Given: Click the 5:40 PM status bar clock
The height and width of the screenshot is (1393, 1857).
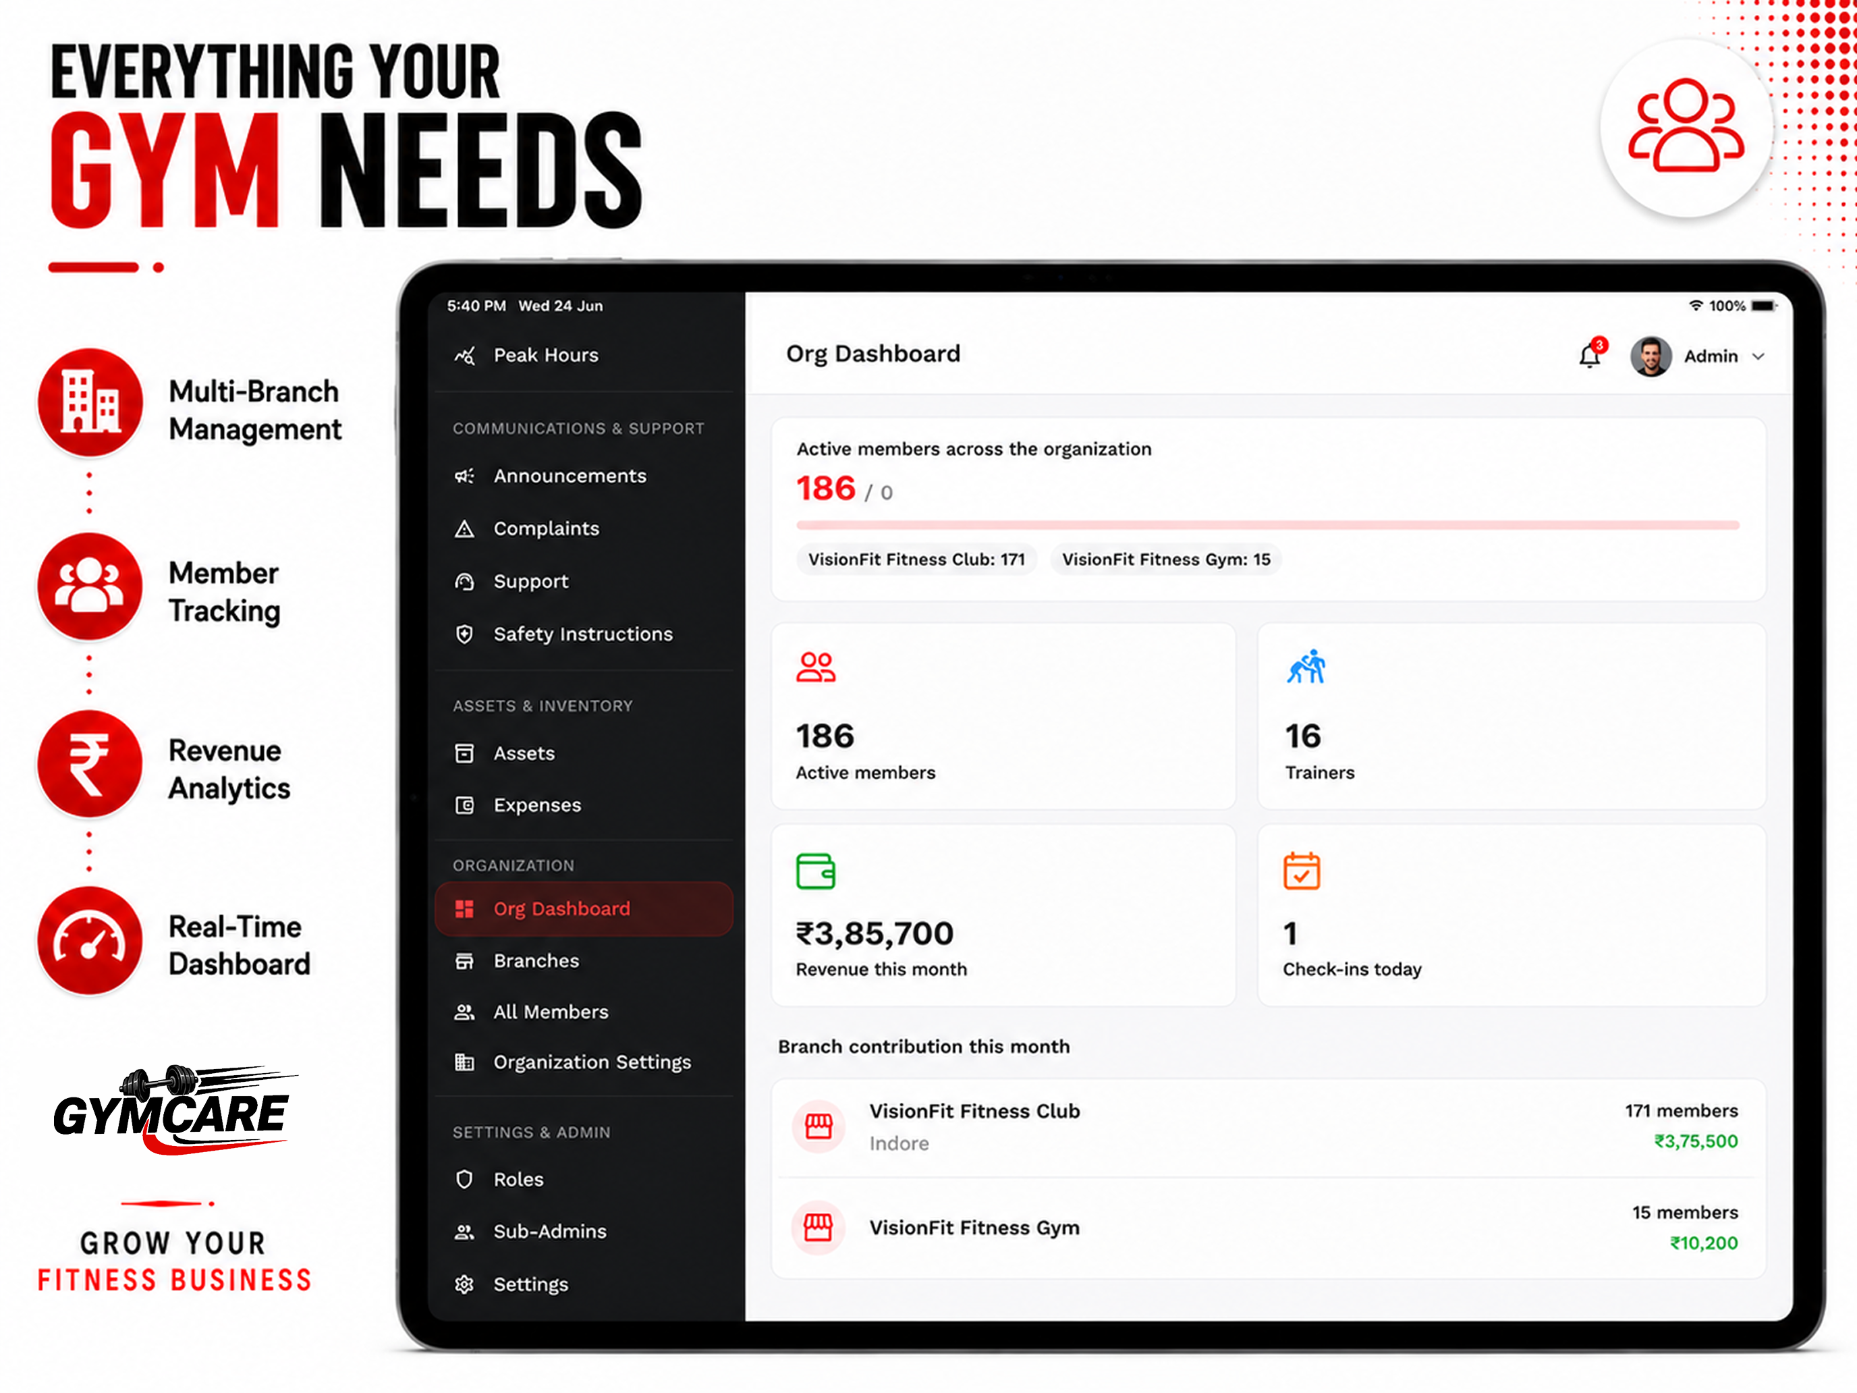Looking at the screenshot, I should point(476,306).
